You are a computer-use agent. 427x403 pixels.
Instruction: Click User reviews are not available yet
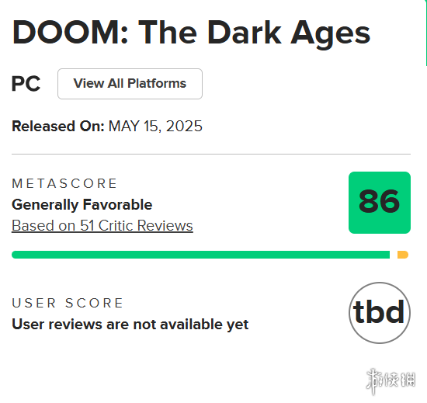[x=130, y=325]
